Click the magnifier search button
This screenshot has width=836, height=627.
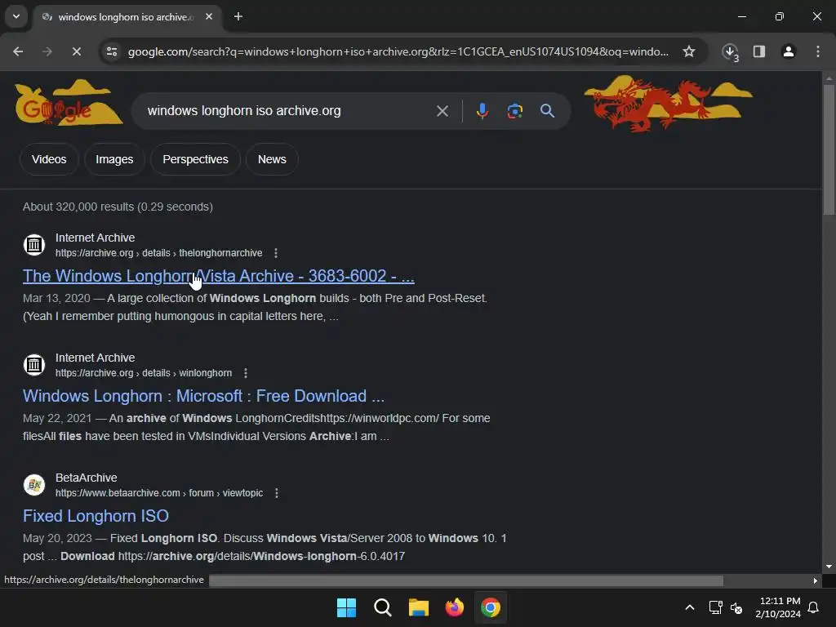pos(547,111)
